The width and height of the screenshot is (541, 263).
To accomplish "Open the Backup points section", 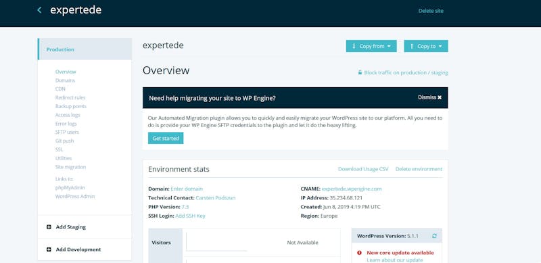I will coord(71,106).
